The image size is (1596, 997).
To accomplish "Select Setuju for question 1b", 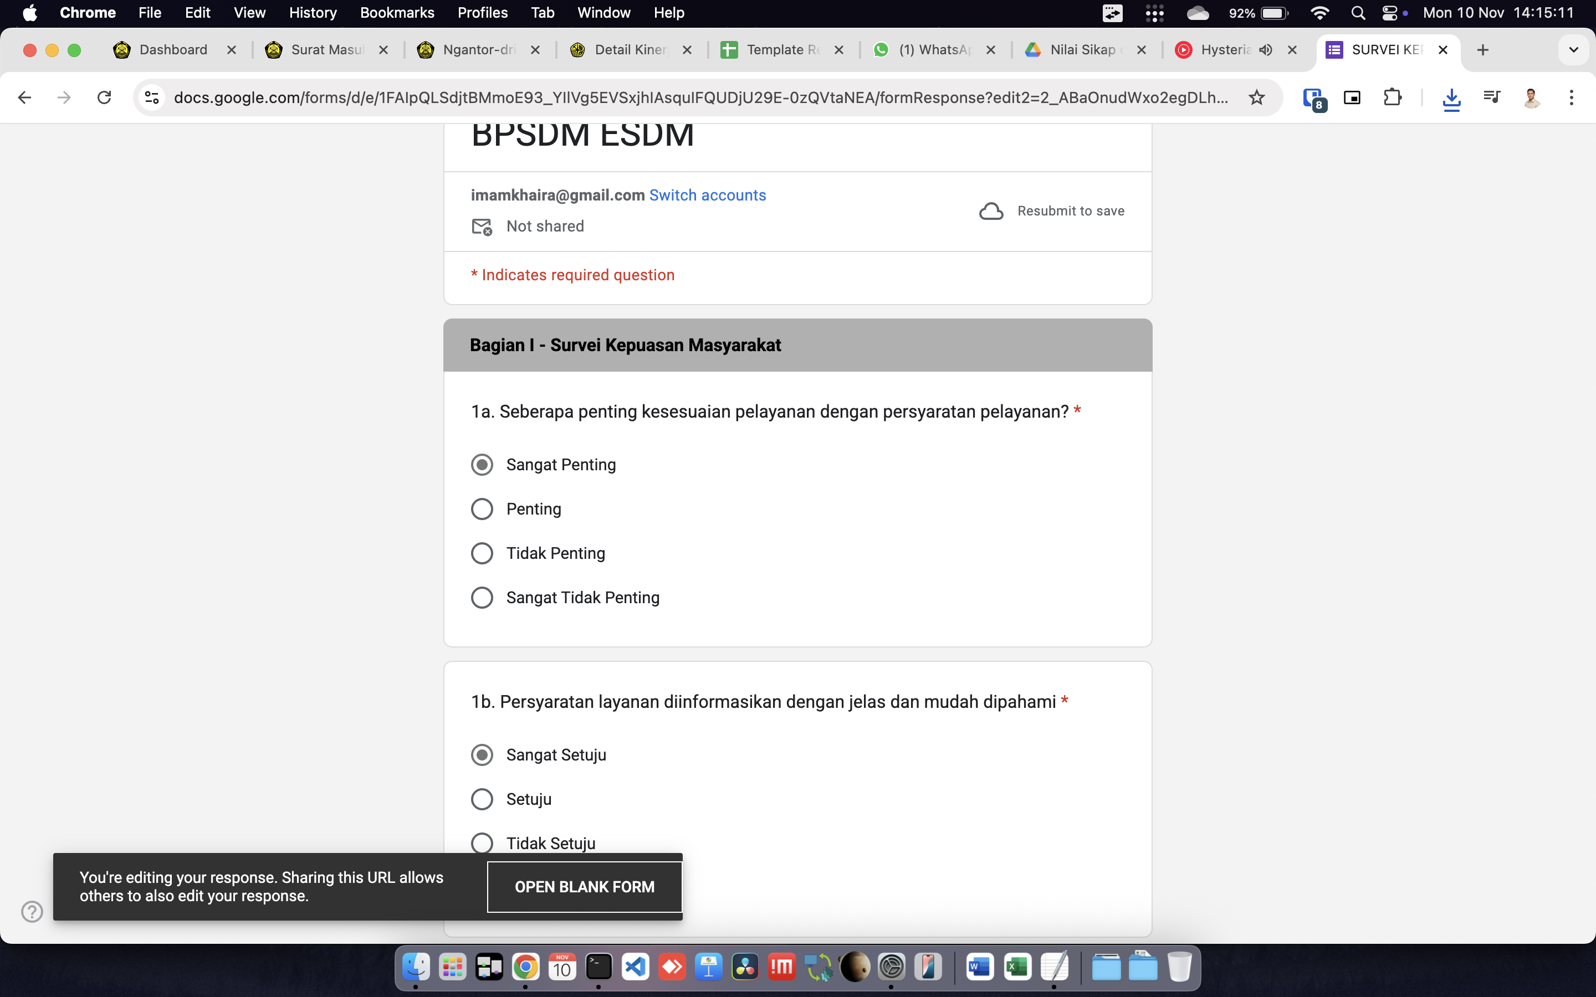I will pos(482,799).
